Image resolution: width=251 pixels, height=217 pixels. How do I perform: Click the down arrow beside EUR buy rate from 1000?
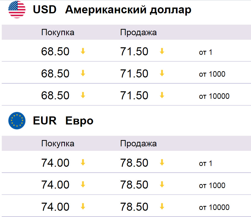[x=83, y=185]
